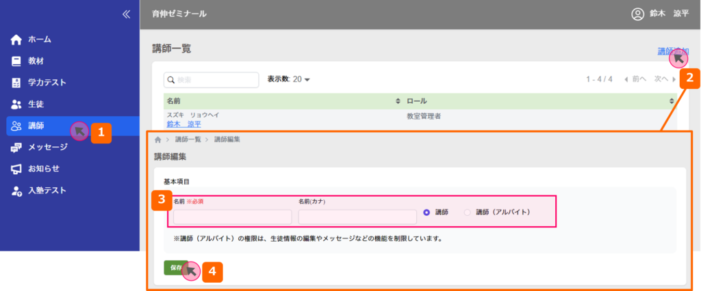
Task: Collapse the sidebar with double chevron icon
Action: click(x=125, y=14)
